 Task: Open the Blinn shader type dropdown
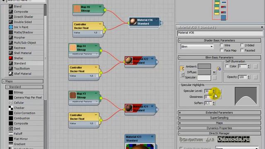pos(197,46)
